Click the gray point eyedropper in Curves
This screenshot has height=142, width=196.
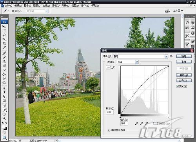click(142, 123)
